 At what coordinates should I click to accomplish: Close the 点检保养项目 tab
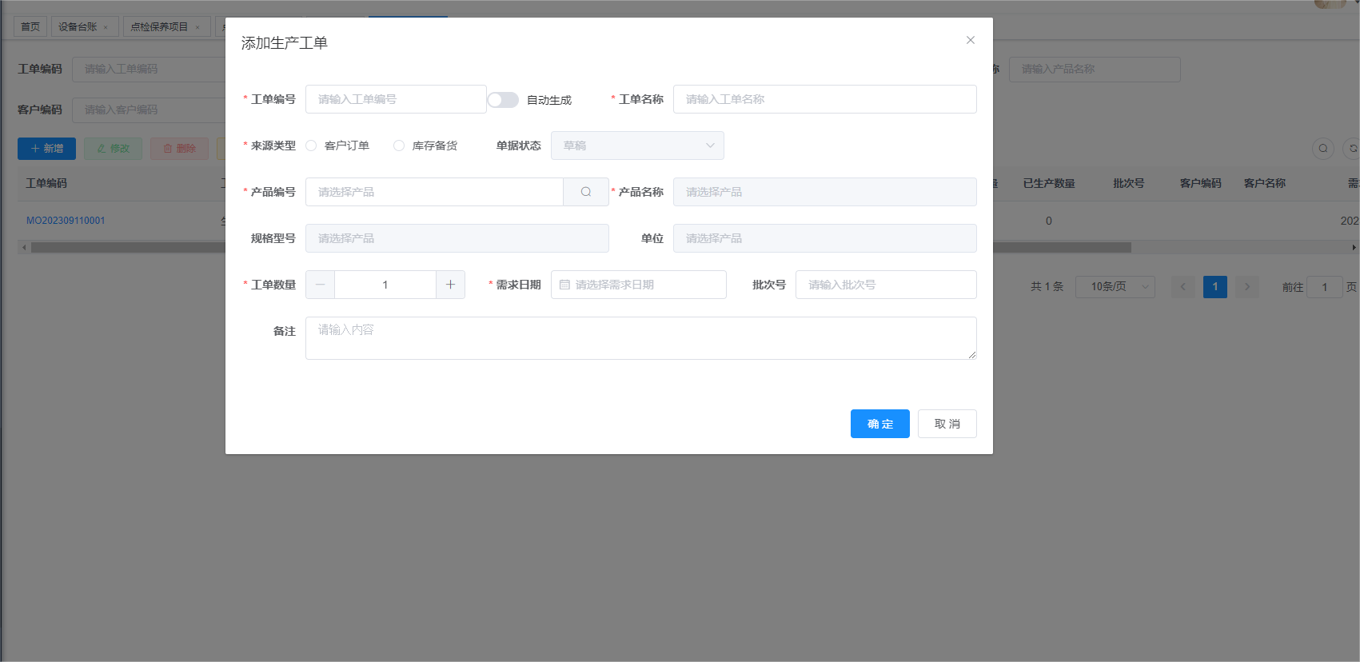[197, 27]
